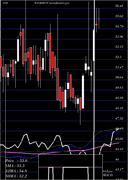This screenshot has width=128, height=180.
Task: Click the 5MA : 55.5 readout
Action: (x=15, y=166)
